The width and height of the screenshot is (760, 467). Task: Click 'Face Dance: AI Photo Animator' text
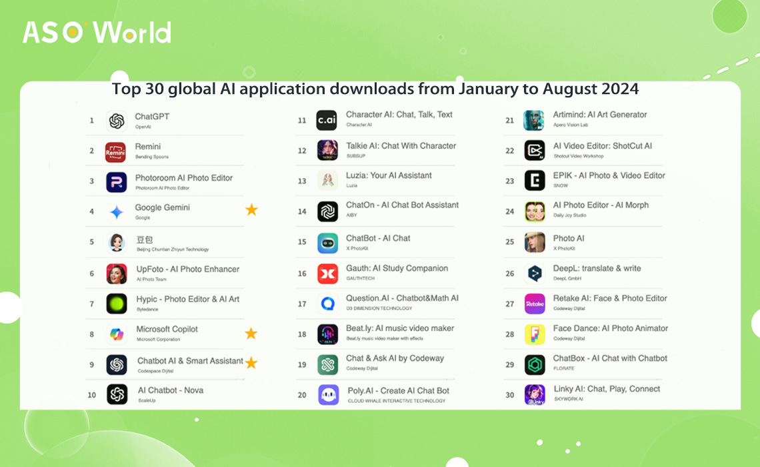[611, 328]
